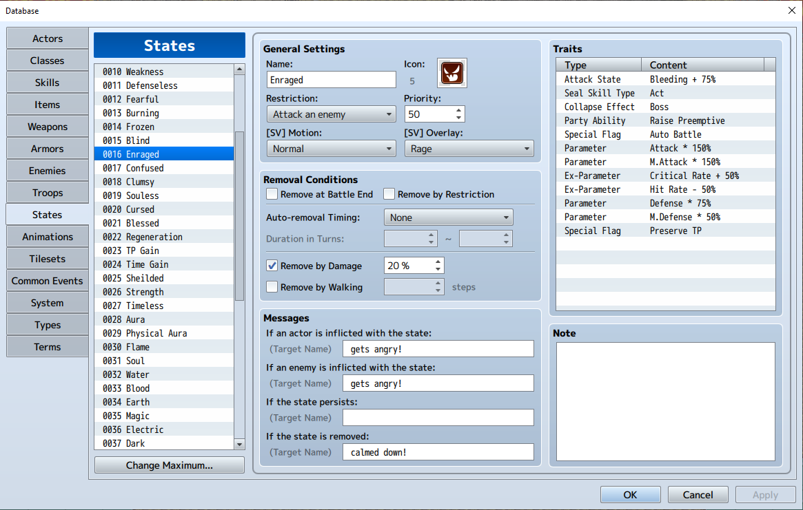This screenshot has height=510, width=803.
Task: Open the [SV] Overlay dropdown
Action: click(x=469, y=149)
